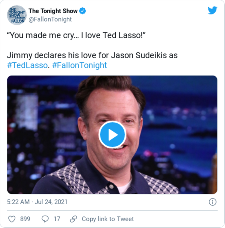Open the tweet timestamp Jul 24, 2021

(51, 202)
